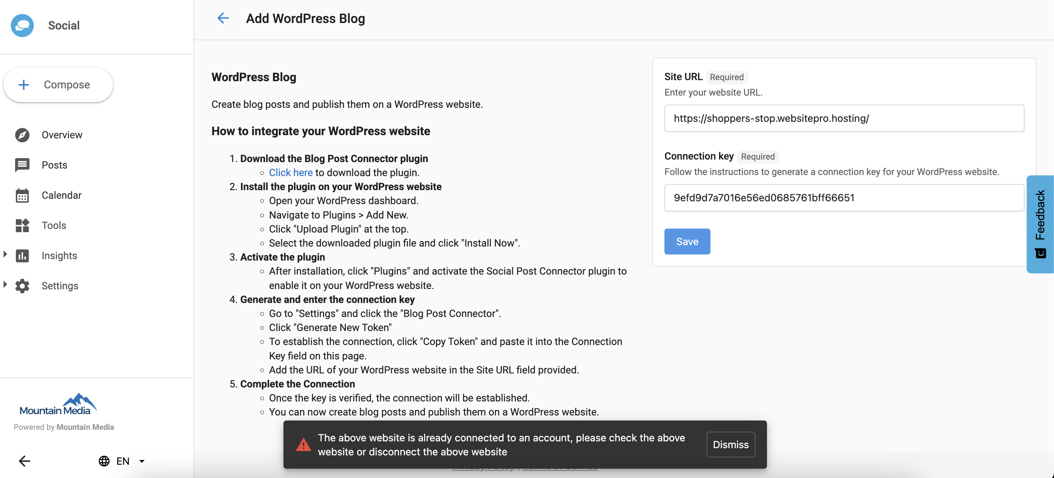Click the Social chat bubble logo
Screen dimensions: 1054x478
click(x=22, y=26)
